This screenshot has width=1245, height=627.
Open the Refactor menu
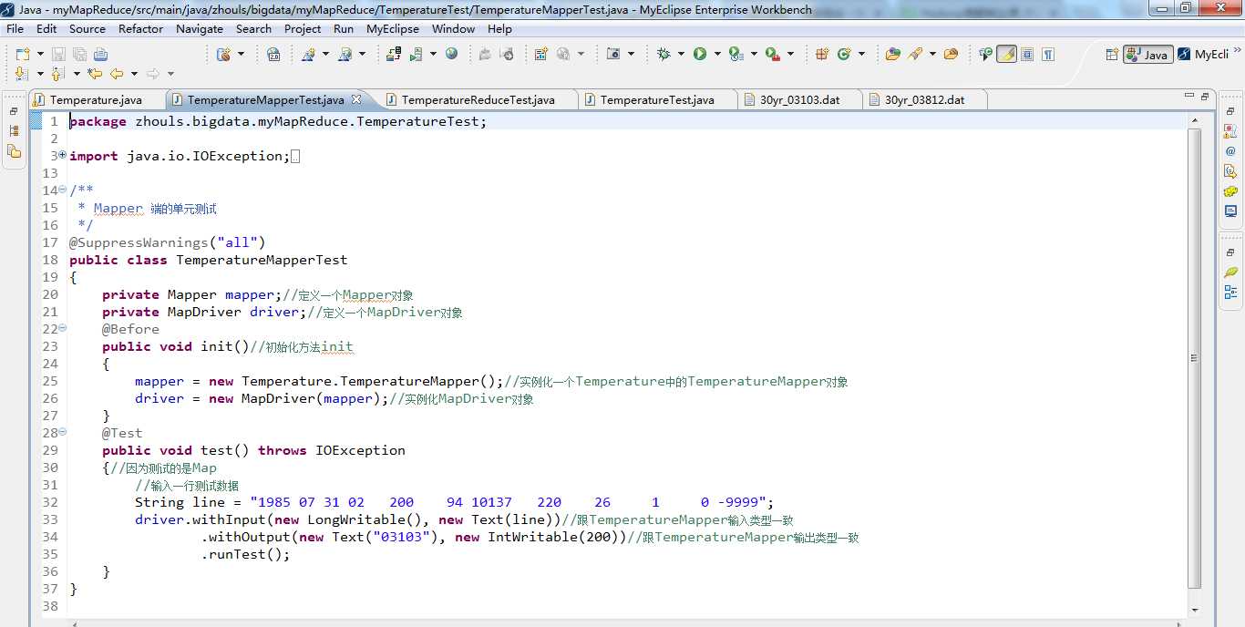140,28
